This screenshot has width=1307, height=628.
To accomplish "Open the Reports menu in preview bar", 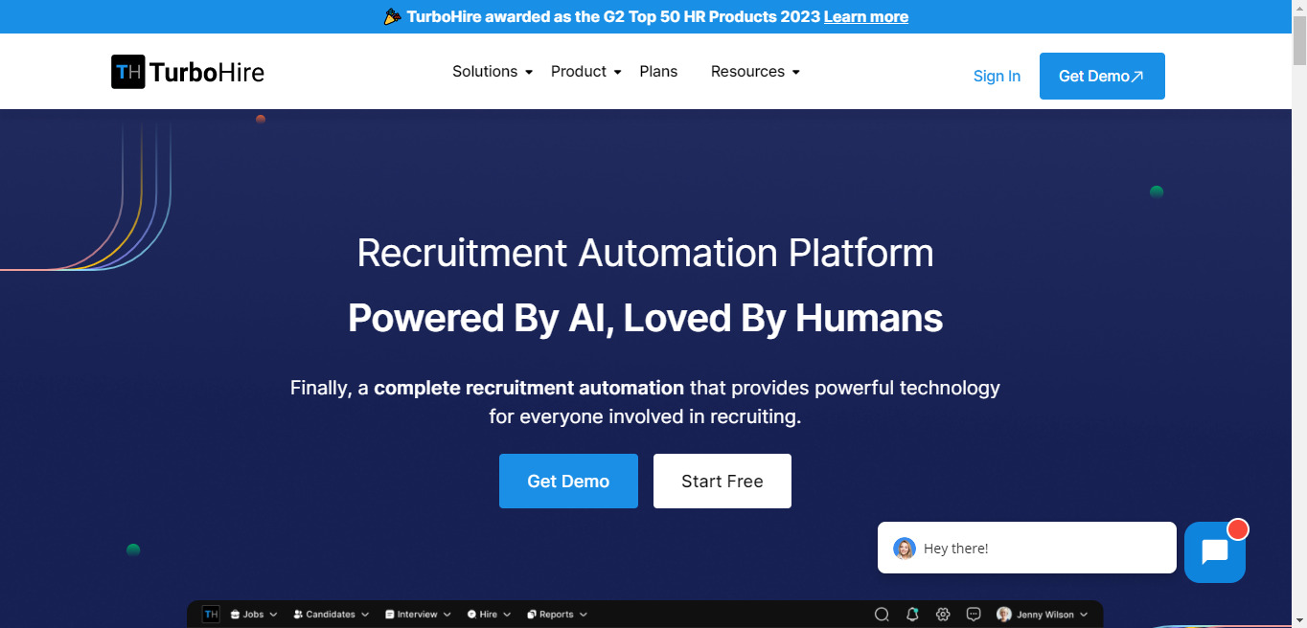I will pos(557,615).
